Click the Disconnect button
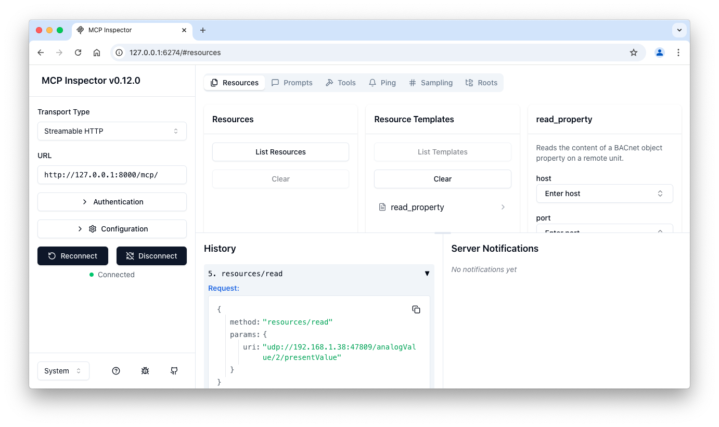Screen dimensions: 719x427 point(151,256)
